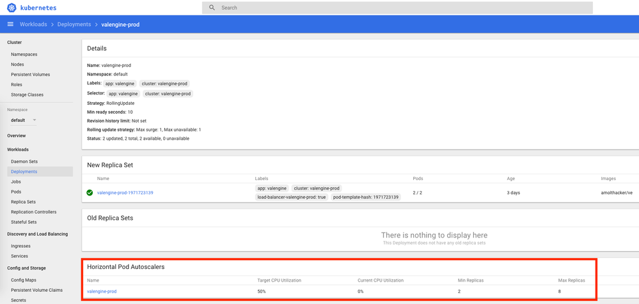Click 'There is nothing to display here' message
The height and width of the screenshot is (304, 639).
point(434,235)
